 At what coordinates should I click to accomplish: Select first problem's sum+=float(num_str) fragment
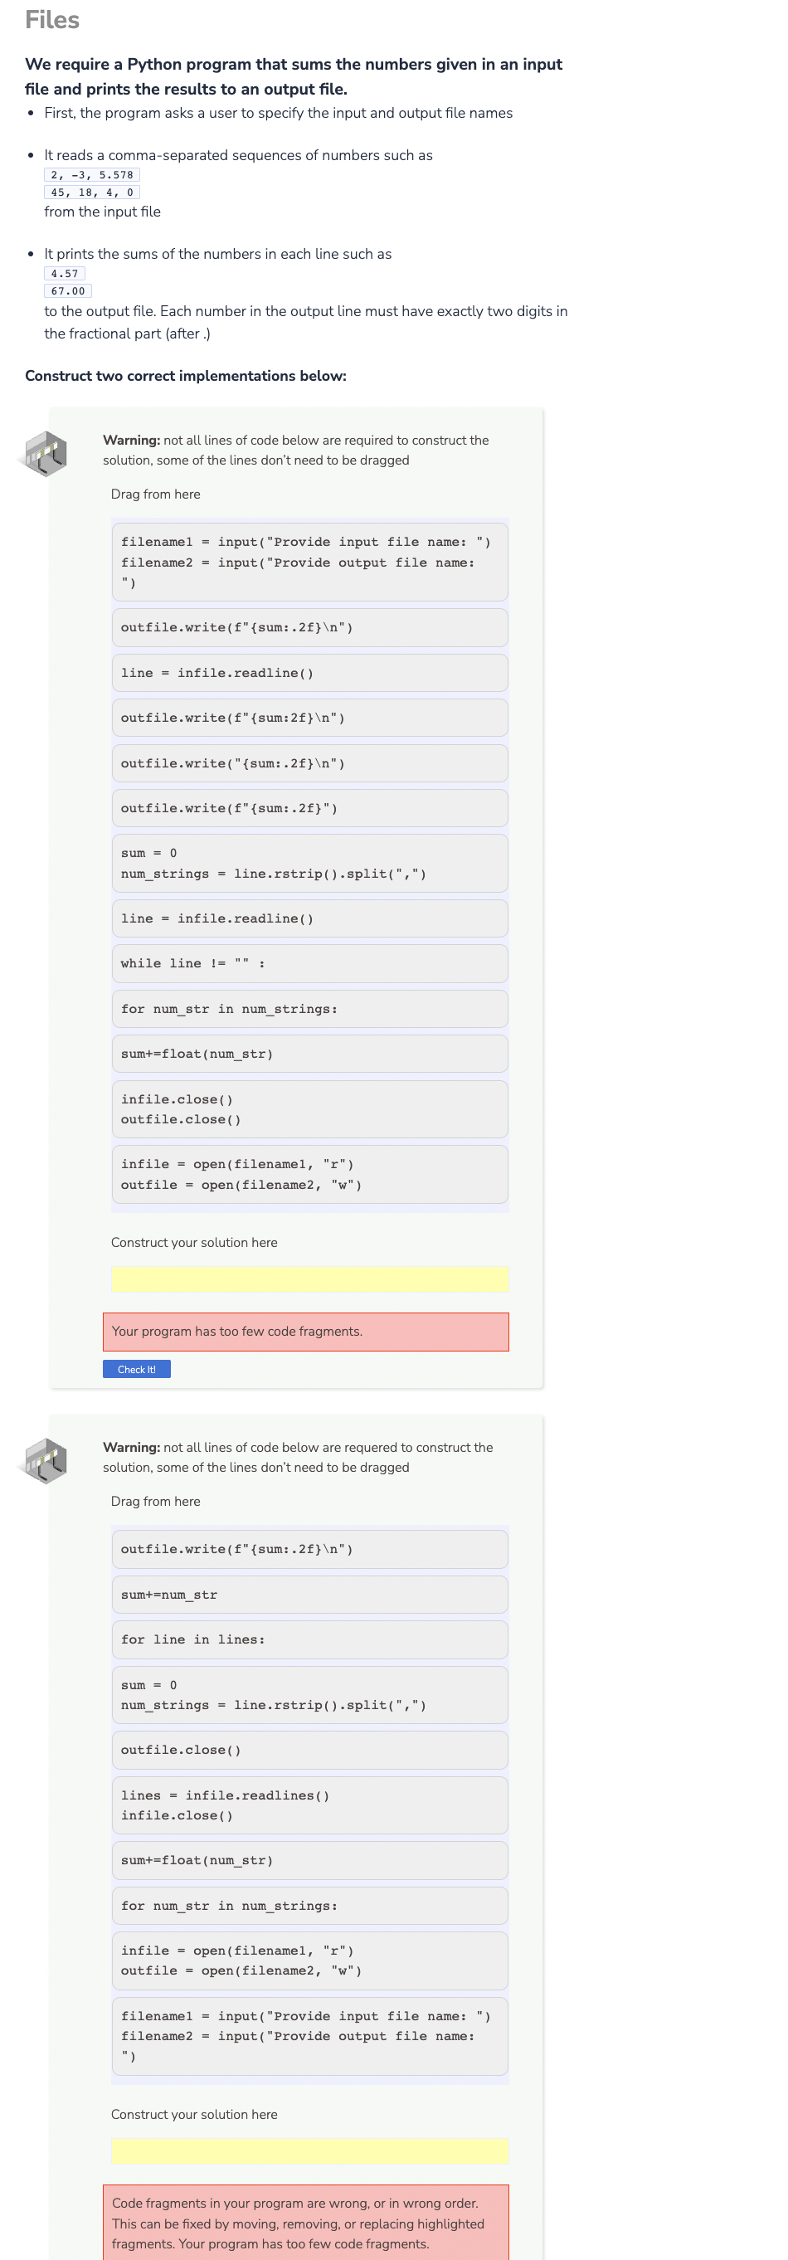pos(309,1055)
